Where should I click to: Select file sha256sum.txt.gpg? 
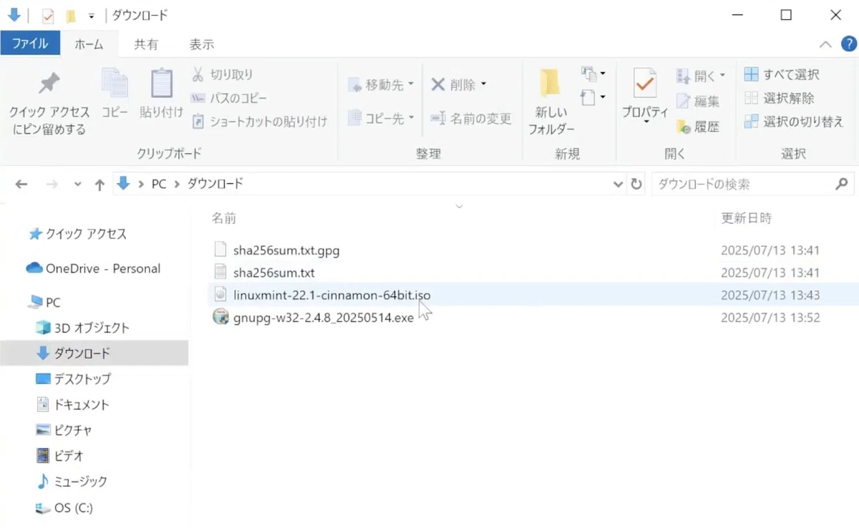(x=286, y=250)
